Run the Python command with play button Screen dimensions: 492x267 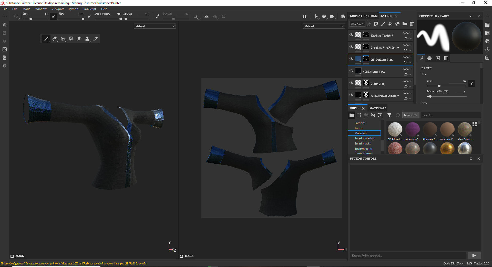click(x=474, y=255)
